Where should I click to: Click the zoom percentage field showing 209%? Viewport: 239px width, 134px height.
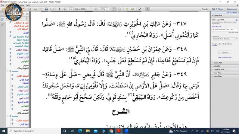103,9
